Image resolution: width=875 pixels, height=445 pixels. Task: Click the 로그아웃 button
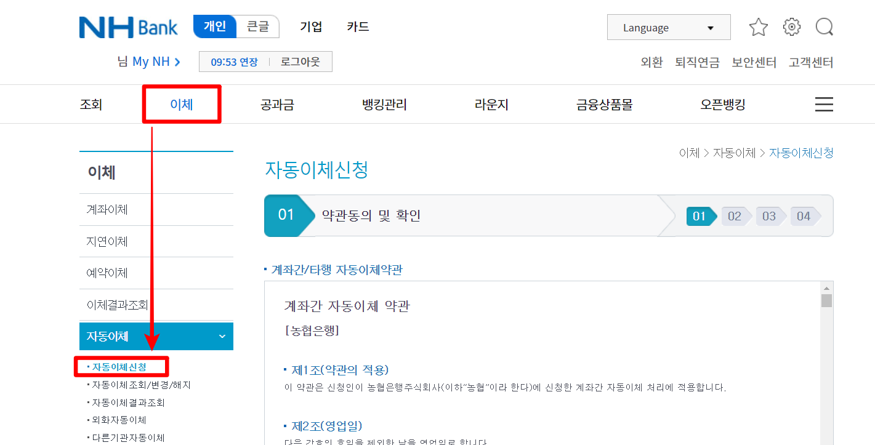point(301,62)
